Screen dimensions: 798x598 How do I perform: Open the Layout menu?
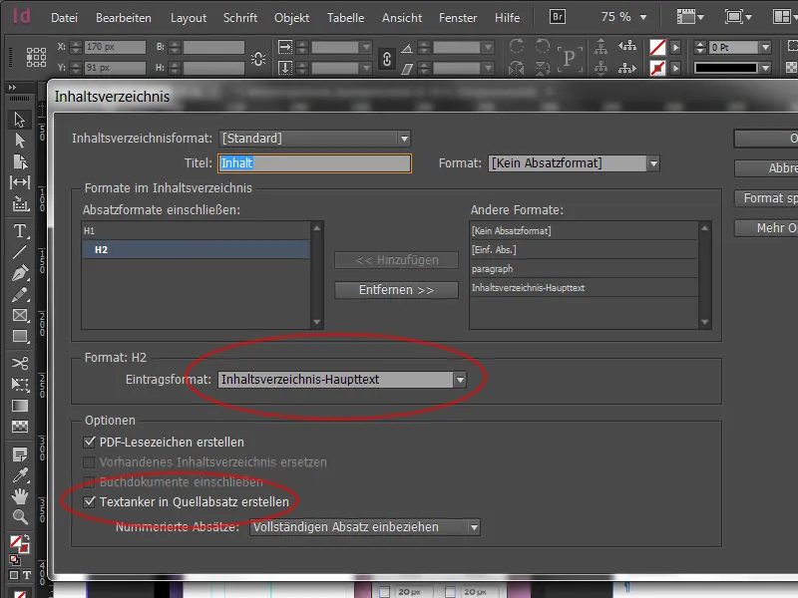pyautogui.click(x=189, y=18)
